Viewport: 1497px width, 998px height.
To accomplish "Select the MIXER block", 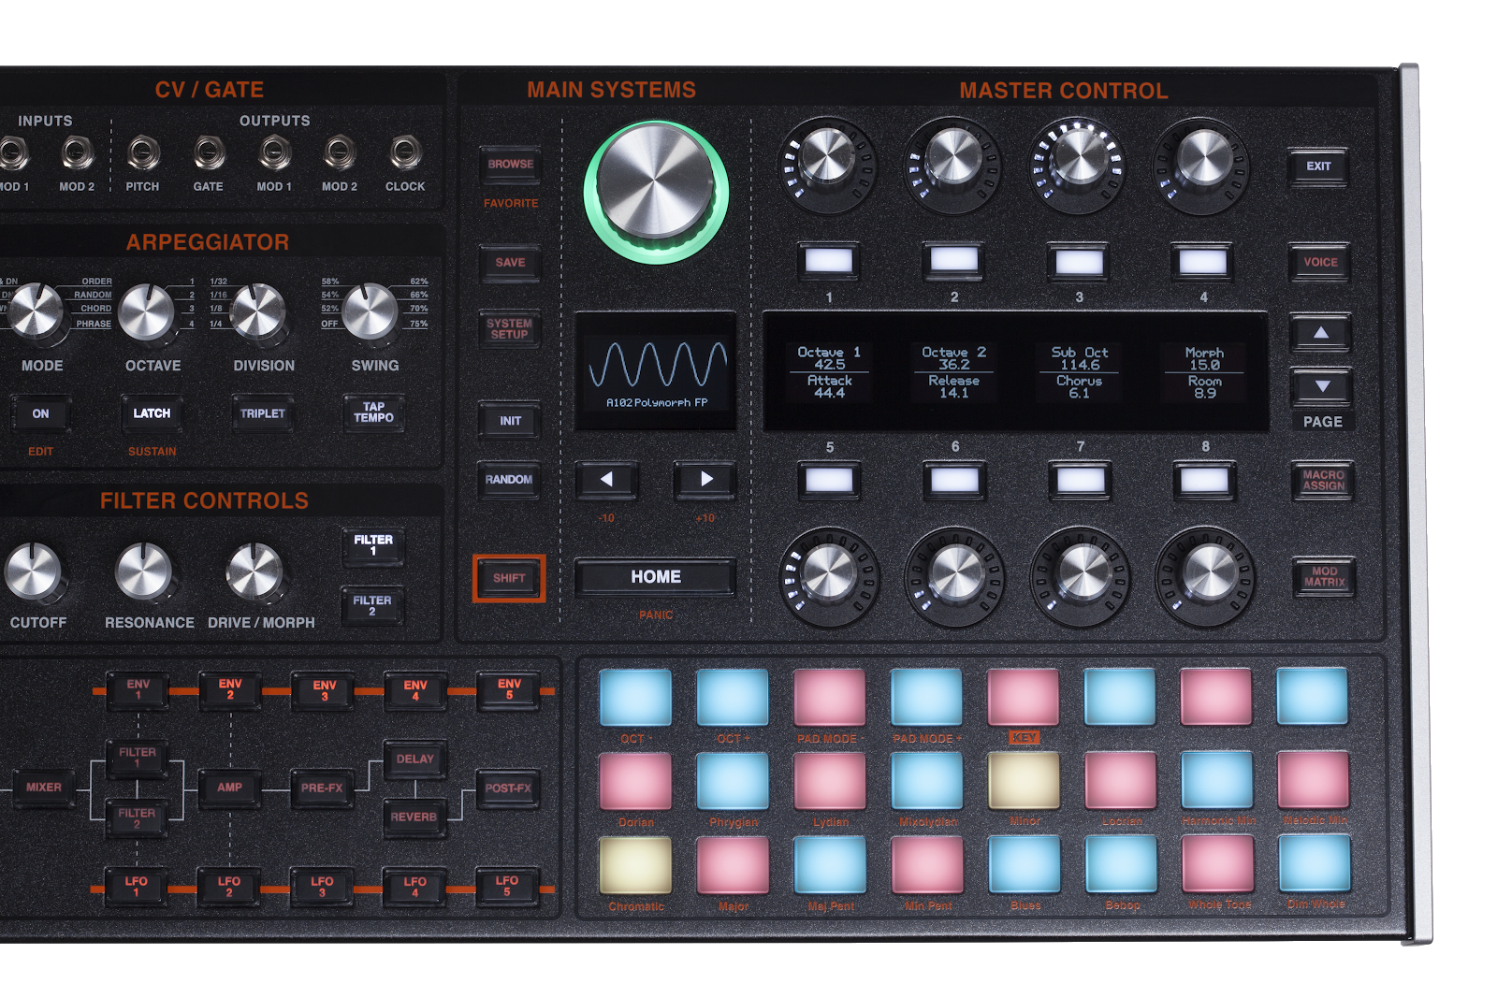I will tap(43, 788).
